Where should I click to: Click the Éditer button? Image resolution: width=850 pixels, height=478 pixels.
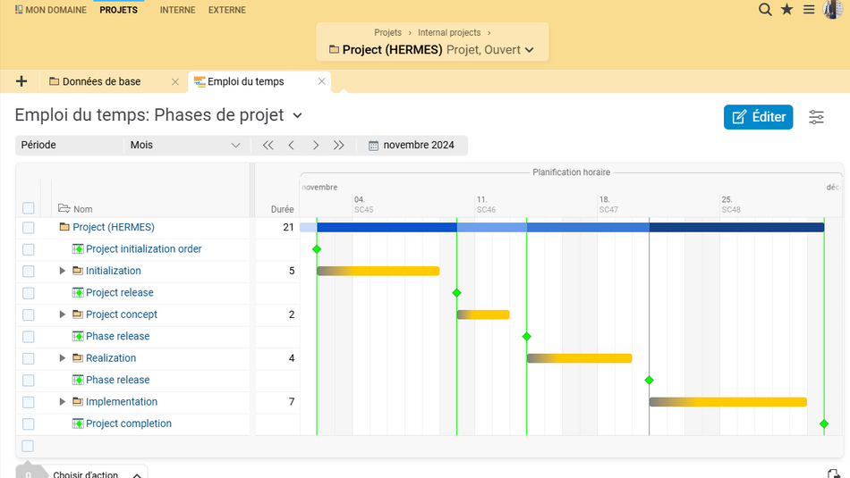pos(758,117)
